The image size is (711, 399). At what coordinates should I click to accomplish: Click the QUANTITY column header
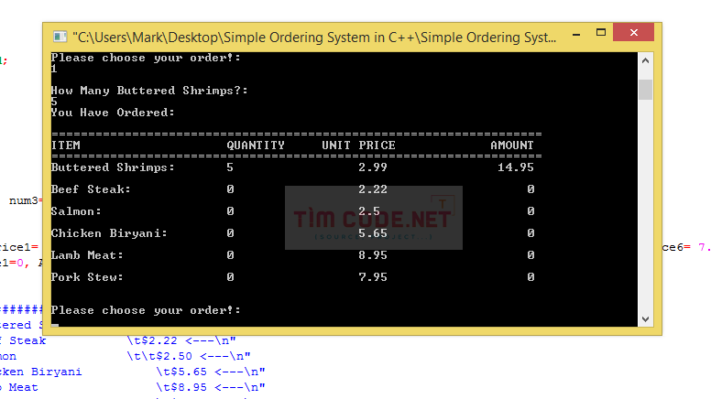click(x=256, y=146)
